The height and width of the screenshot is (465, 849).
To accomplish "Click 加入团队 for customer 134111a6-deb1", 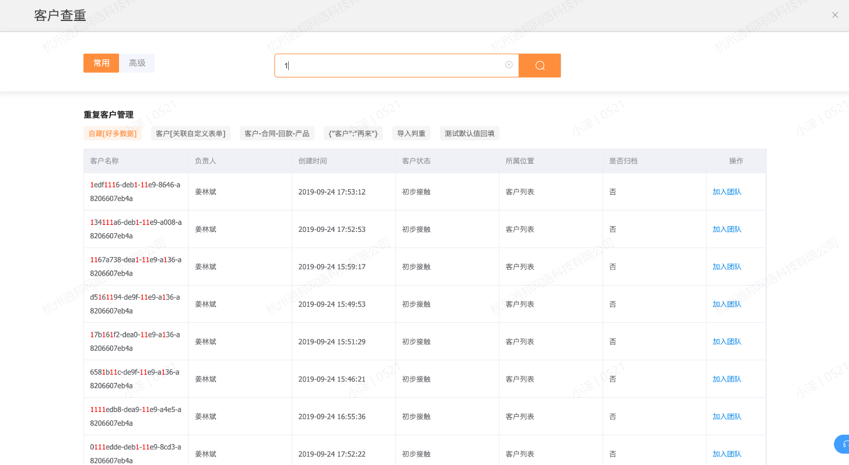I will pos(727,229).
